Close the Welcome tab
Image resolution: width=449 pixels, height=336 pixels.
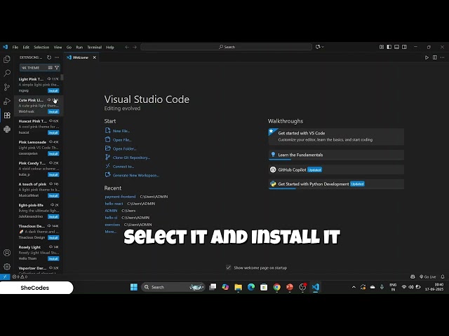point(95,57)
